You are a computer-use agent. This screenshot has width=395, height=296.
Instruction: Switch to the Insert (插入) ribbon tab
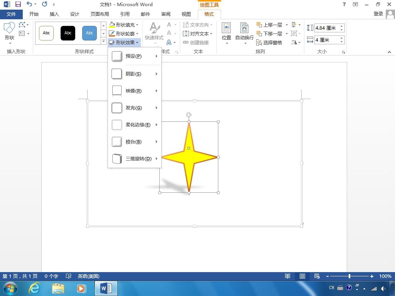click(54, 14)
